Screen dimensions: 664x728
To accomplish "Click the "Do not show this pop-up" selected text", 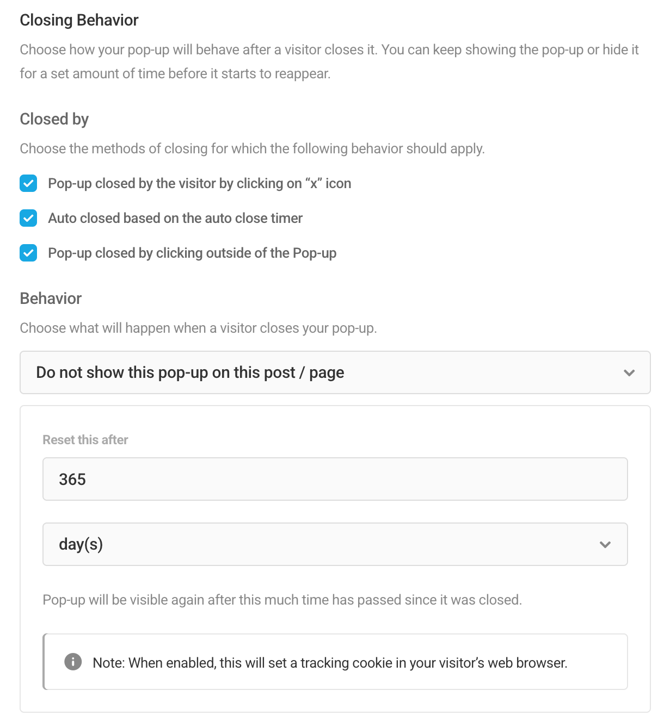I will coord(190,372).
